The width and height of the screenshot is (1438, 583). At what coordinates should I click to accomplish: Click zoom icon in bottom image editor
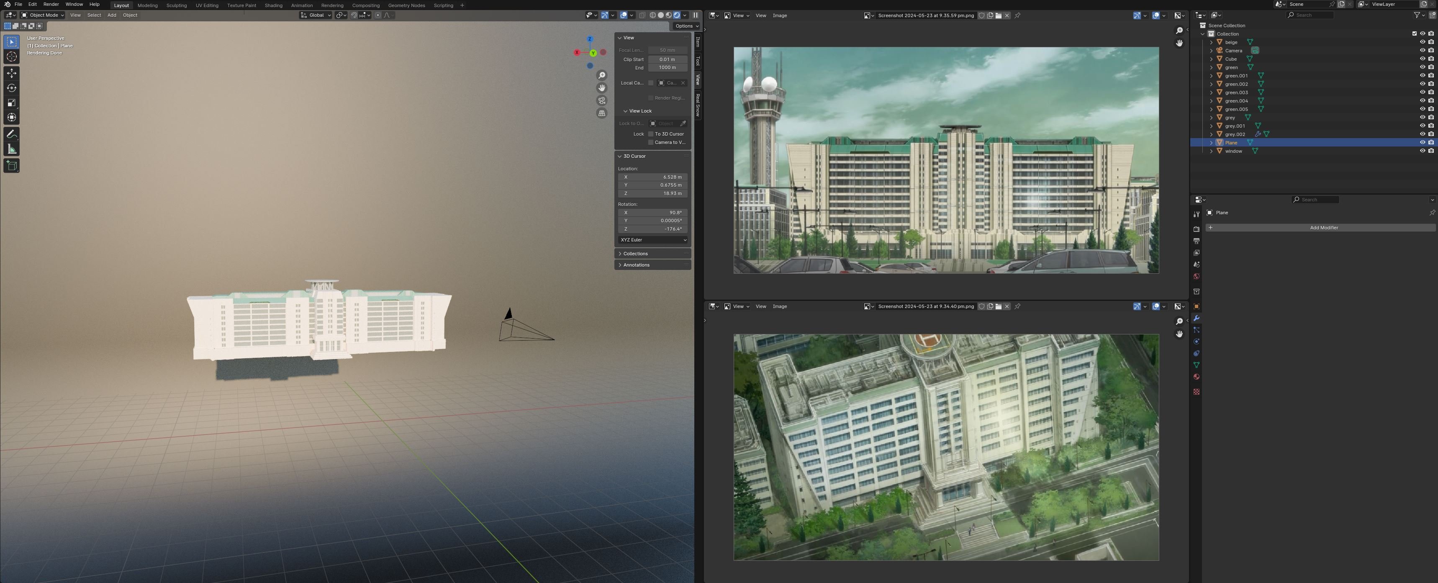coord(1179,322)
